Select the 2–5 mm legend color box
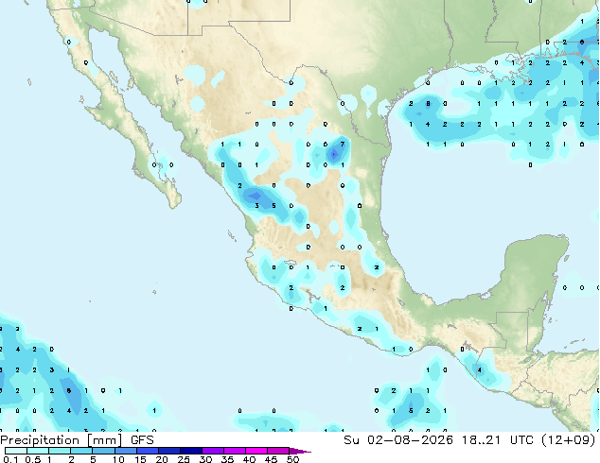The image size is (600, 463). (81, 451)
